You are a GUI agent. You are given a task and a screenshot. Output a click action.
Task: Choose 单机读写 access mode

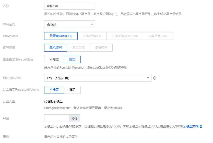click(x=56, y=48)
